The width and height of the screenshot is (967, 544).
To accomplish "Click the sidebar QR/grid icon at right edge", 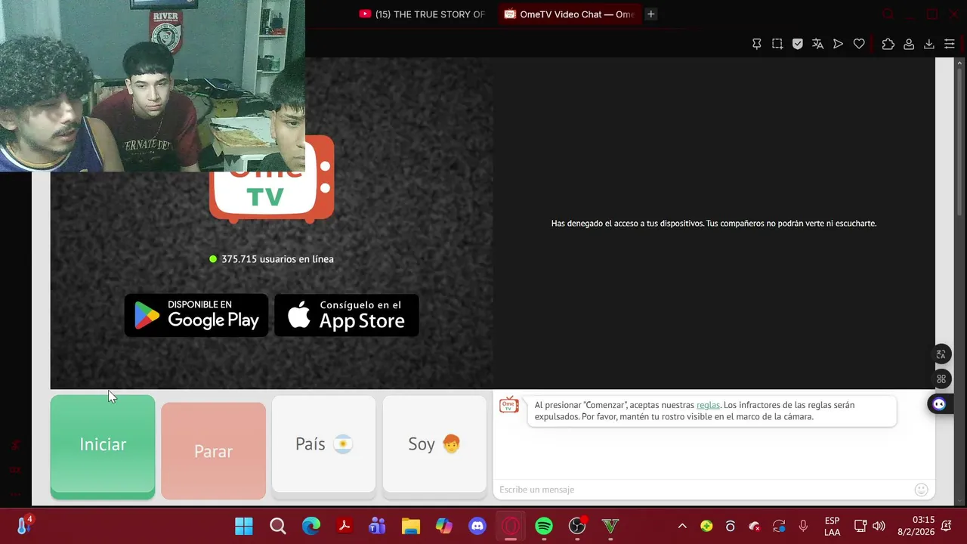I will (941, 379).
